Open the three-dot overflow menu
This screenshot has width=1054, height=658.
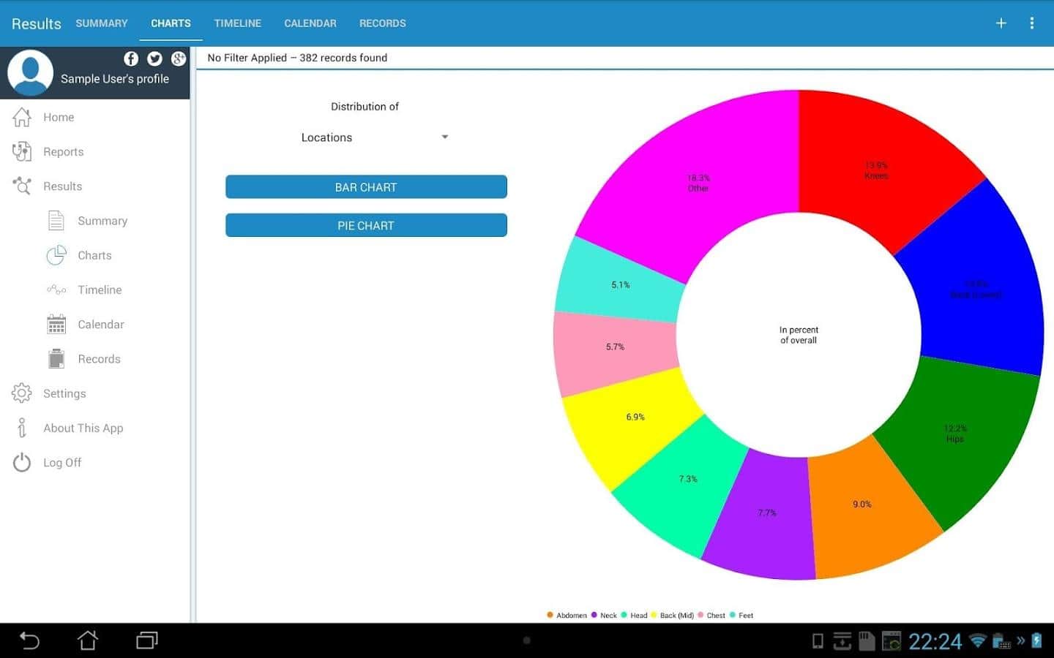tap(1031, 23)
